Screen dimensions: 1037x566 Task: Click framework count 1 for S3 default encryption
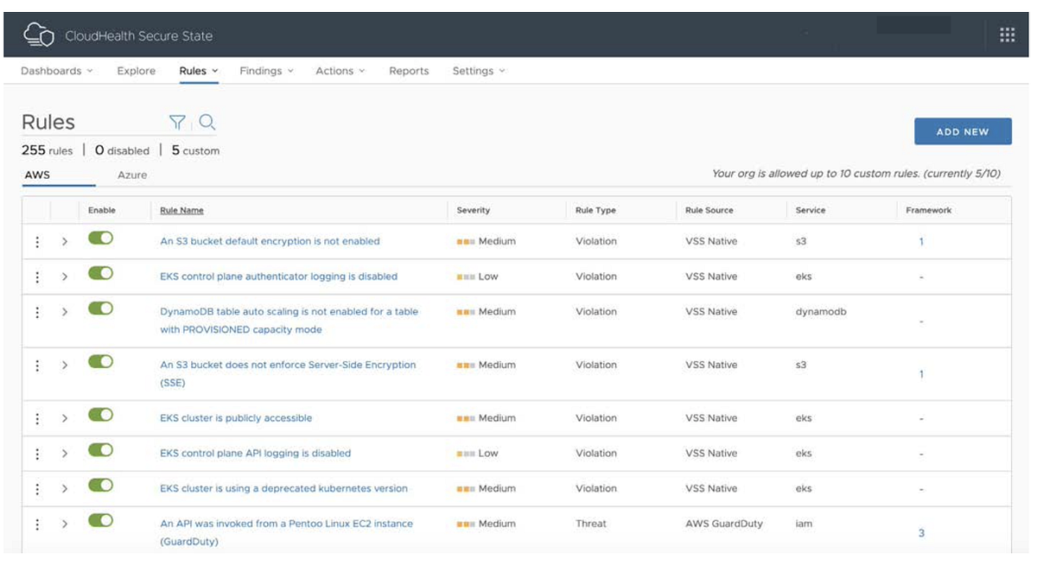point(921,242)
